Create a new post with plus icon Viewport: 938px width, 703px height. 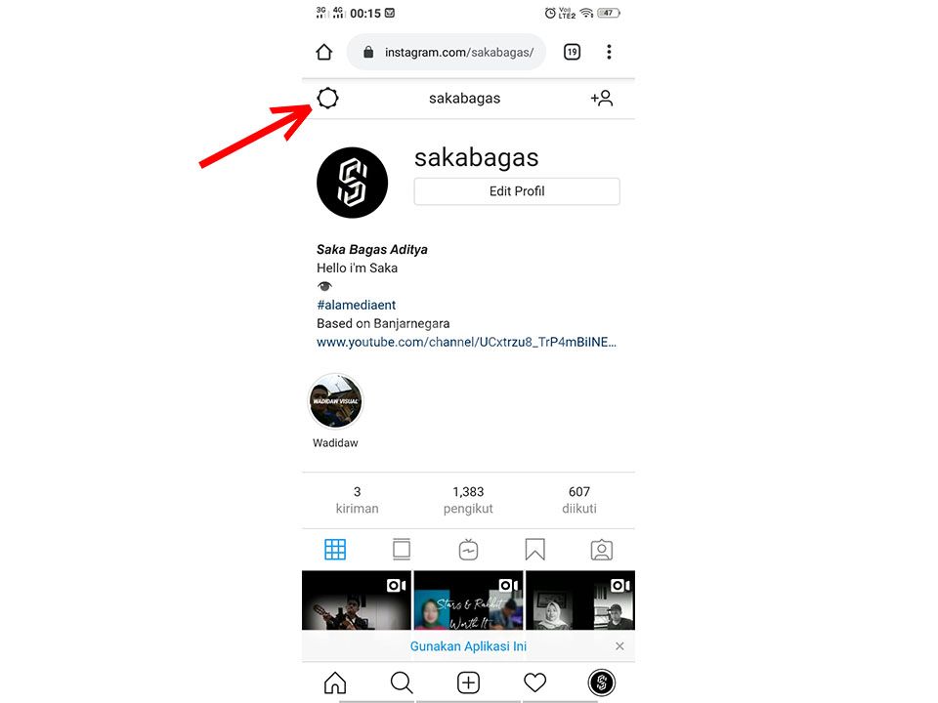[468, 682]
